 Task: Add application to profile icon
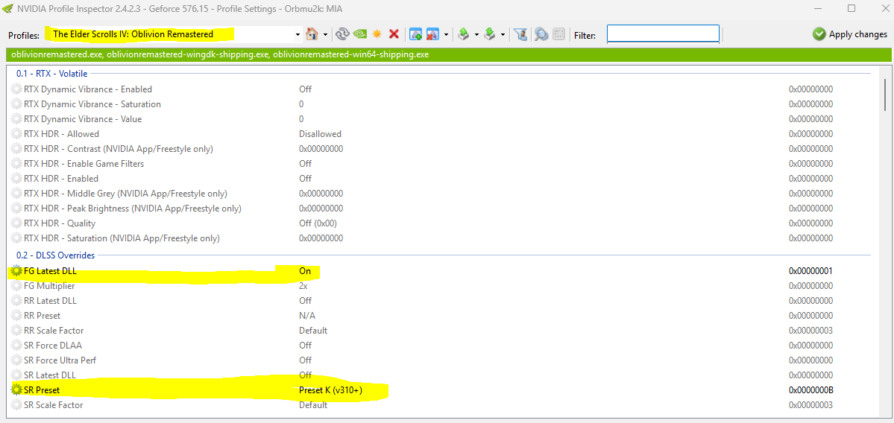[415, 34]
